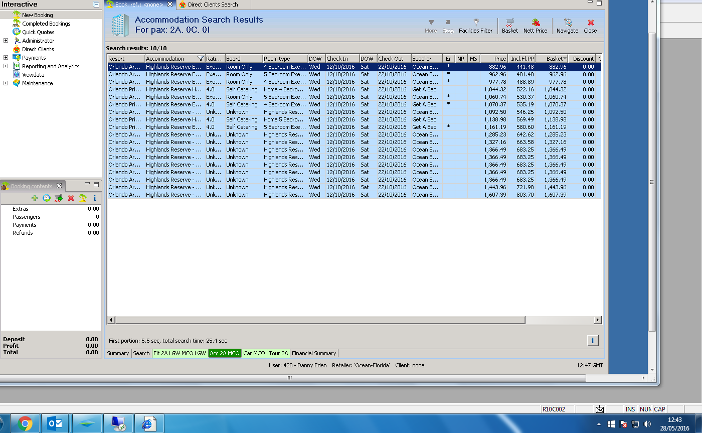Click the filter funnel in Accommodation column header
This screenshot has height=433, width=702.
coord(201,59)
